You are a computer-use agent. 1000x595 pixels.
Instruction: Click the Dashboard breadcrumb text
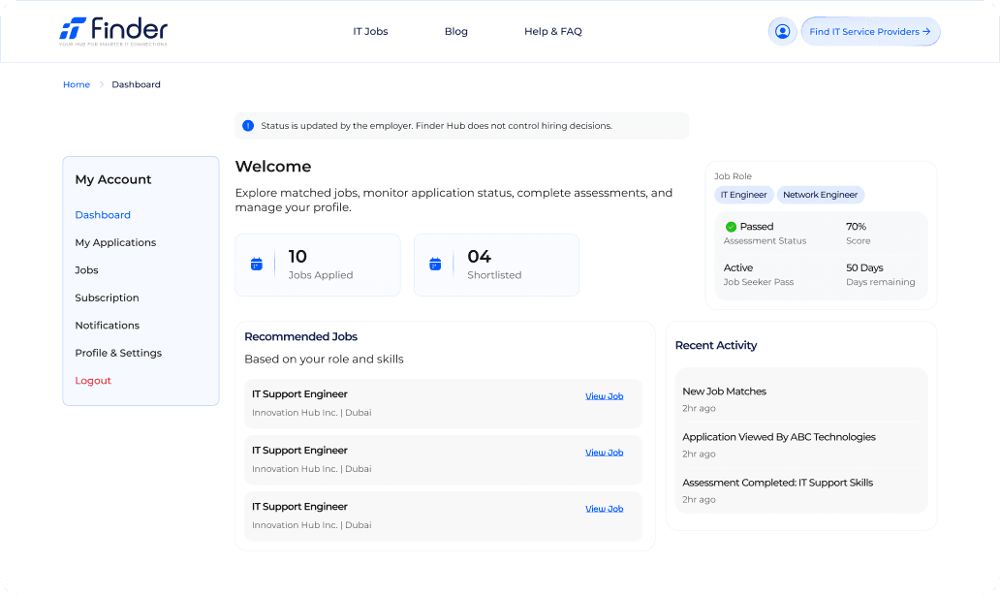point(136,84)
